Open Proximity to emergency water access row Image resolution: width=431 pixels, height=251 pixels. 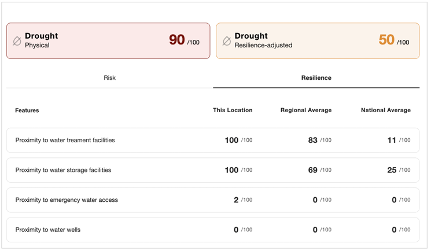(67, 200)
